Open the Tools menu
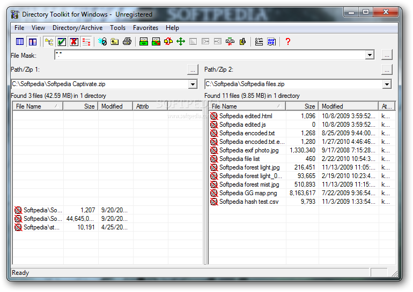This screenshot has height=292, width=413. click(x=118, y=28)
